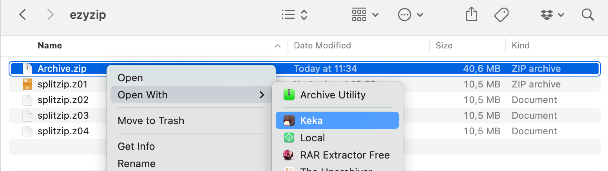This screenshot has width=608, height=171.
Task: Click the 40,6 MB size cell
Action: (482, 69)
